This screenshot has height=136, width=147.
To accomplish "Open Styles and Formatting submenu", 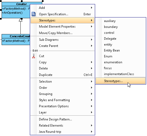I will [x=62, y=100].
